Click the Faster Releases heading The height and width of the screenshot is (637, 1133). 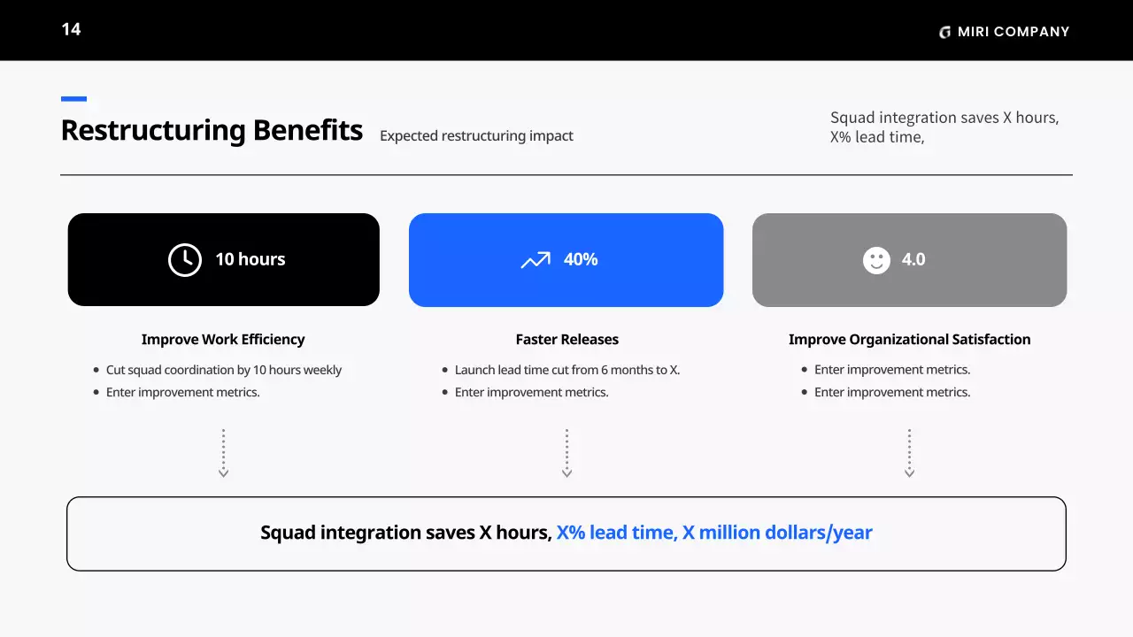[566, 340]
